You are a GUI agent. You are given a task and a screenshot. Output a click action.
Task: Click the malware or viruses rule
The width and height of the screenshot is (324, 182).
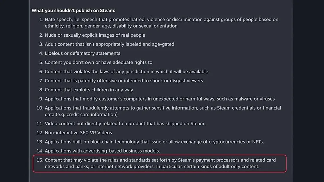click(x=159, y=99)
